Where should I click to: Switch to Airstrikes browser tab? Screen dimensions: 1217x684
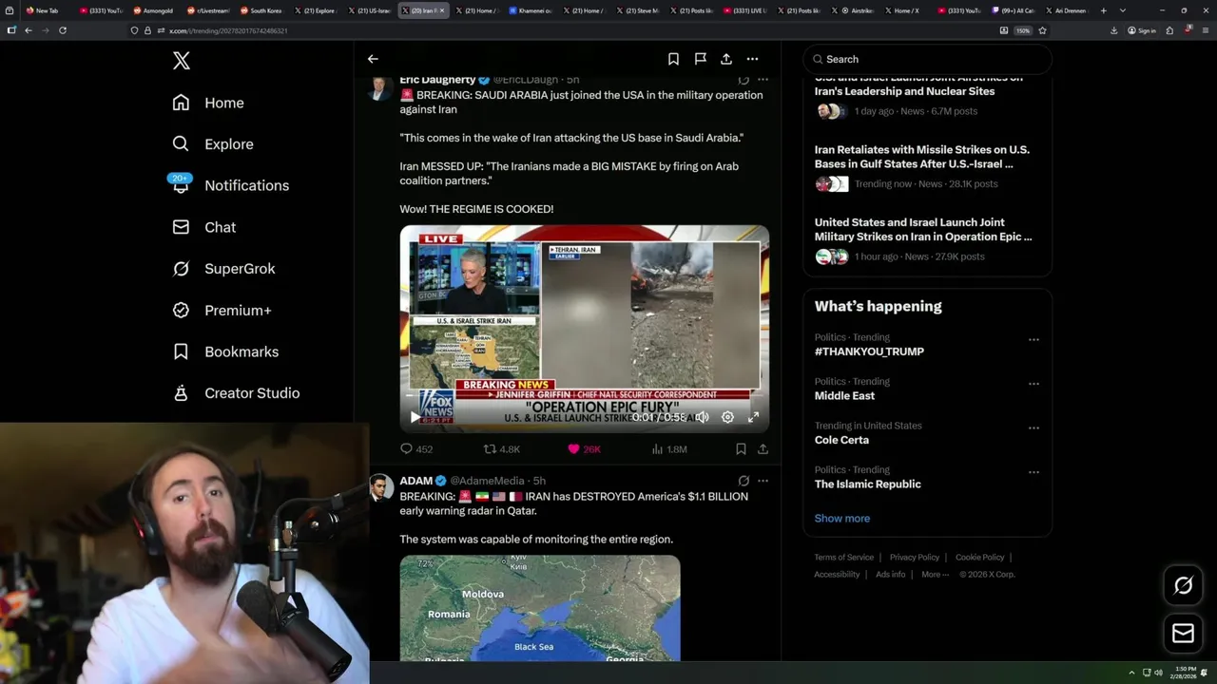pyautogui.click(x=857, y=10)
